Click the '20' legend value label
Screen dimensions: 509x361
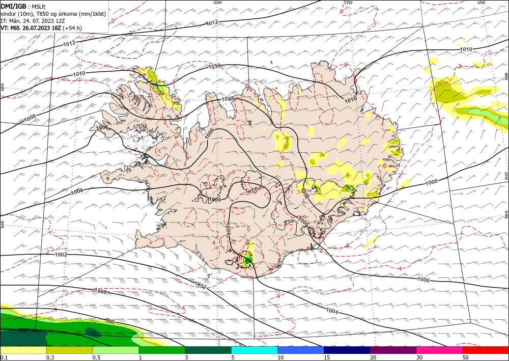373,357
